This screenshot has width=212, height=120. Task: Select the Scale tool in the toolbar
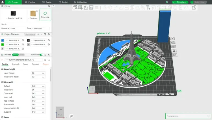(116, 8)
